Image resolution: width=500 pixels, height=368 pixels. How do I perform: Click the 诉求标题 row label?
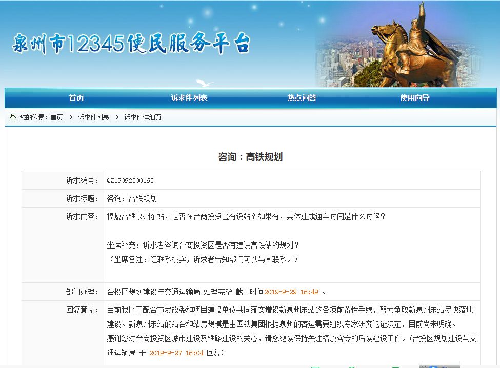(x=83, y=198)
